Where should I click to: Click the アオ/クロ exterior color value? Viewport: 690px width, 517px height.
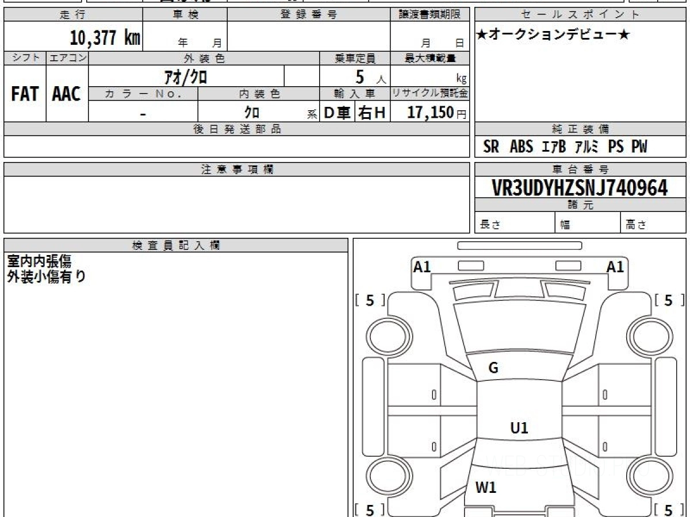pyautogui.click(x=186, y=76)
